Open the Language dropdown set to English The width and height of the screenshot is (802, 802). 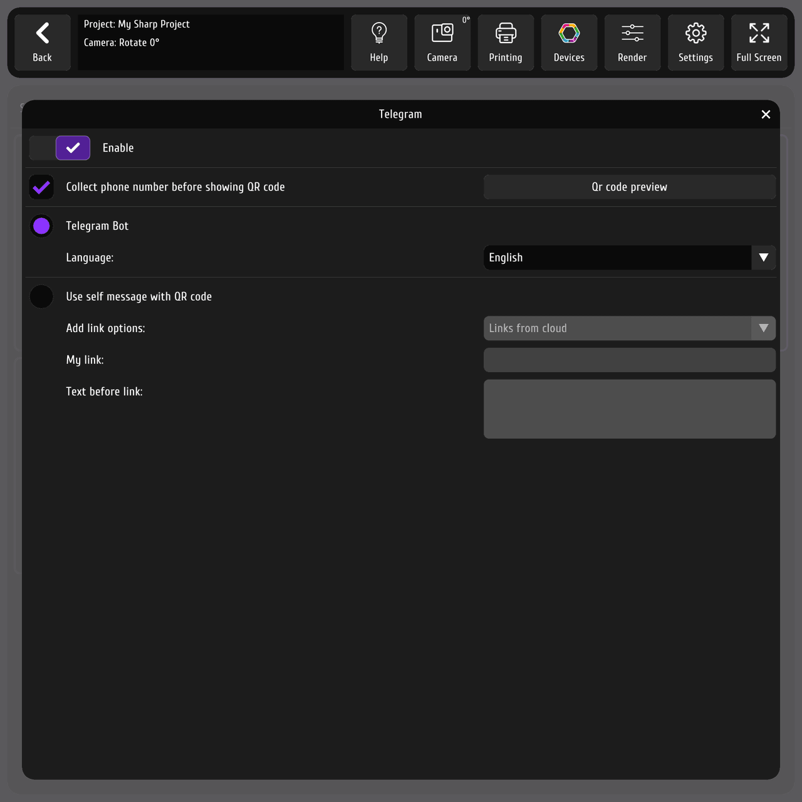pyautogui.click(x=630, y=258)
